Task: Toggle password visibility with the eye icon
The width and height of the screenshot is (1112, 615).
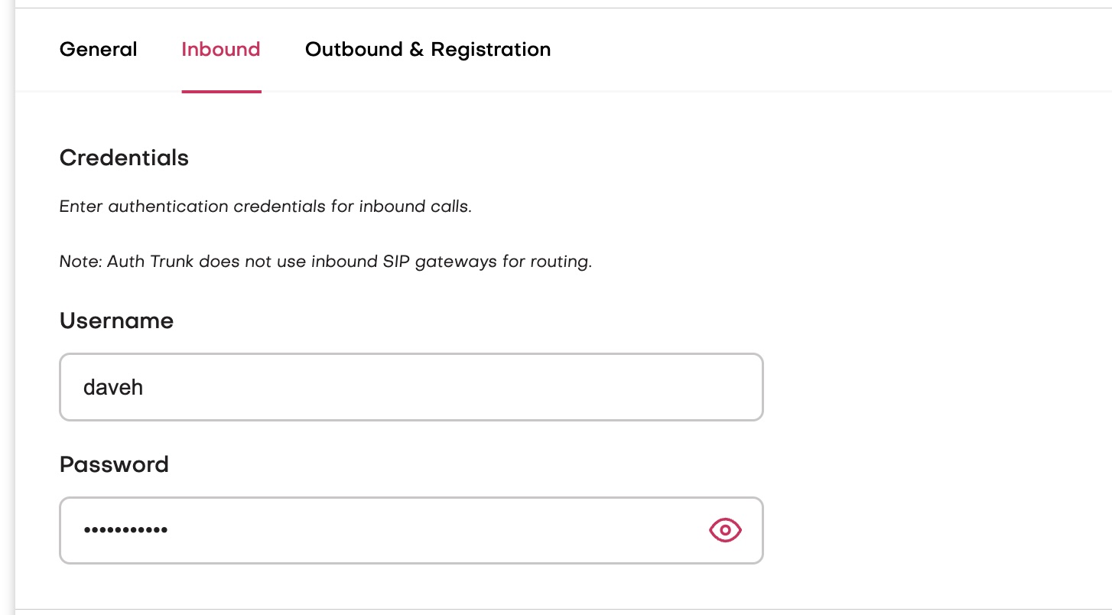Action: (725, 530)
